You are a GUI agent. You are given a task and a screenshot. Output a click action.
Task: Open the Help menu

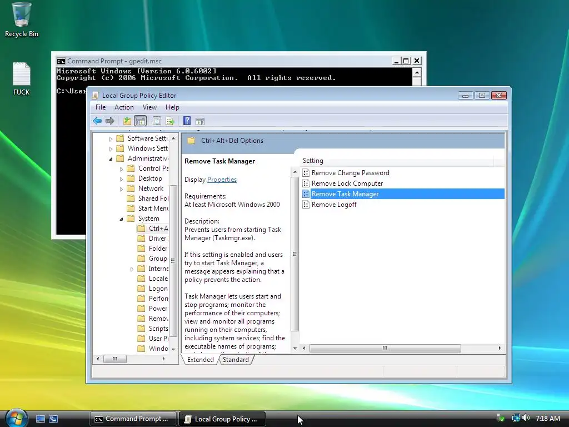[172, 107]
